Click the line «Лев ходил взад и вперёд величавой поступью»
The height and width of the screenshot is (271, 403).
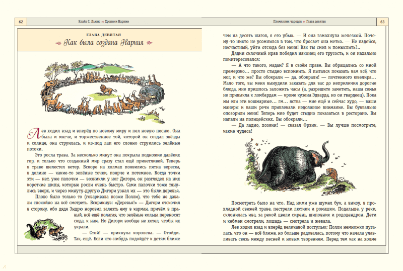coord(304,227)
